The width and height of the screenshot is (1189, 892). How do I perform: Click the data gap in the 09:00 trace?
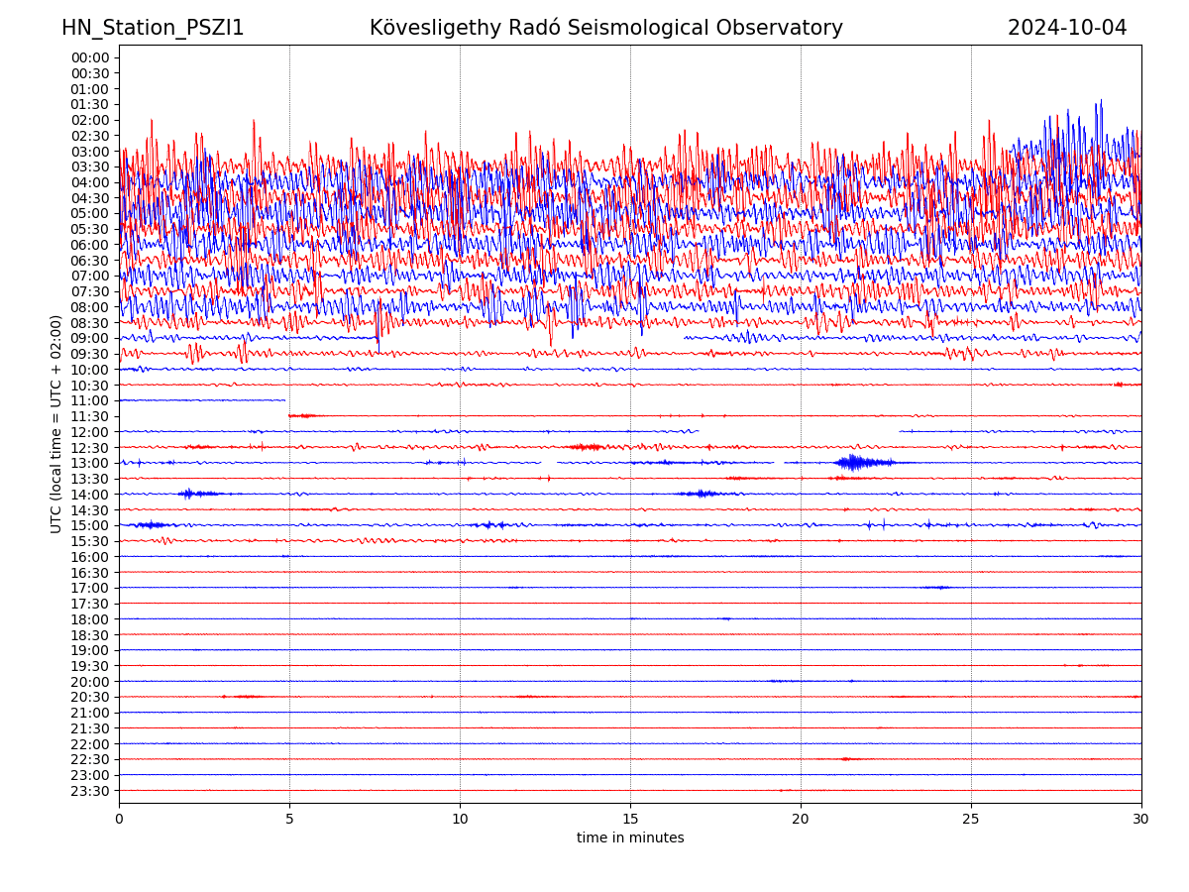(530, 338)
